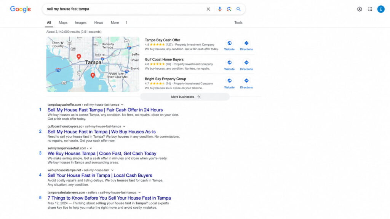This screenshot has height=219, width=390.
Task: Switch to the Maps tab
Action: [x=63, y=22]
